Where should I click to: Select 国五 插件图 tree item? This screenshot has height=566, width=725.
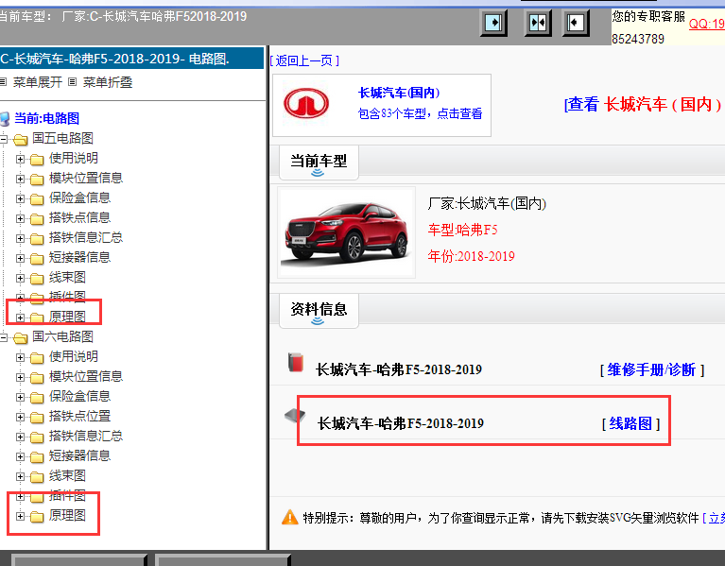(x=67, y=296)
